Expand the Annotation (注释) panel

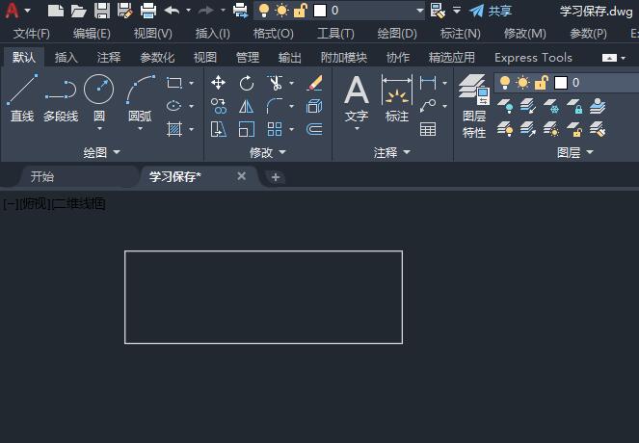pyautogui.click(x=392, y=153)
